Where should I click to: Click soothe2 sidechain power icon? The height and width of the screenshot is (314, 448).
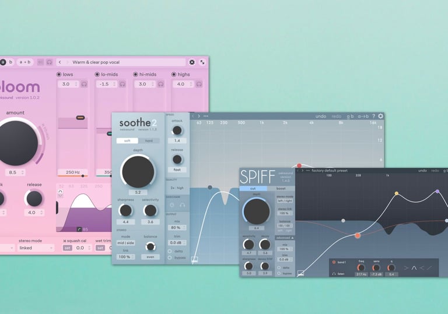171,204
